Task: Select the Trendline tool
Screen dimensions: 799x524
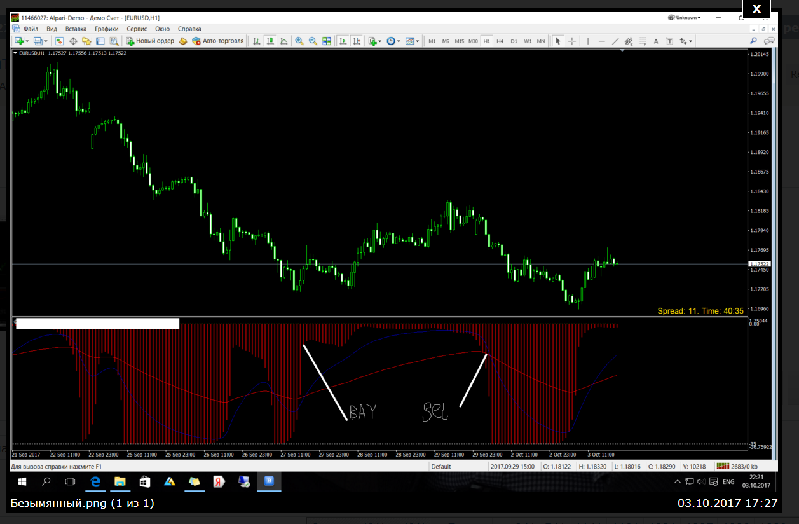Action: click(x=615, y=41)
